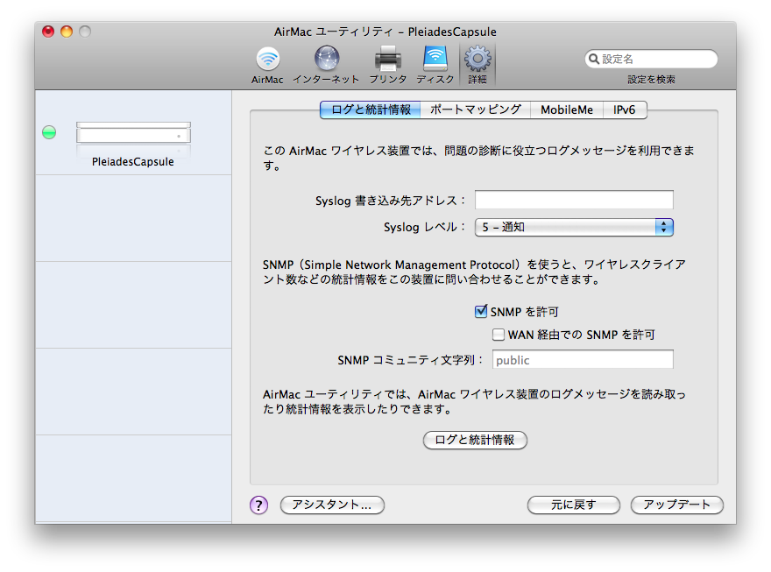Image resolution: width=771 pixels, height=572 pixels.
Task: Disable the SNMP を許可 checkbox
Action: pos(481,311)
